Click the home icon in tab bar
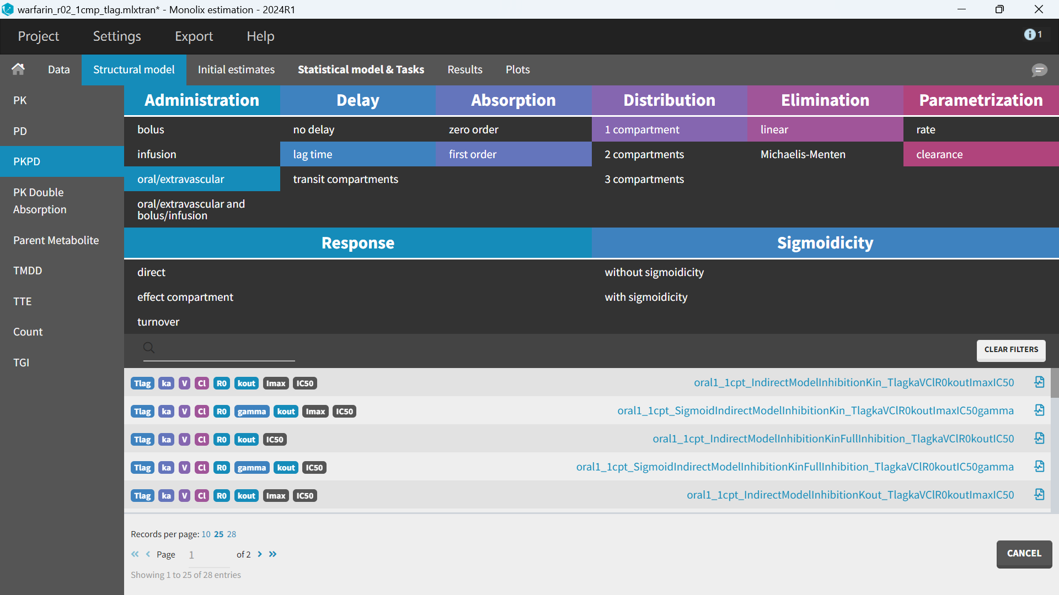This screenshot has height=595, width=1059. pos(18,69)
